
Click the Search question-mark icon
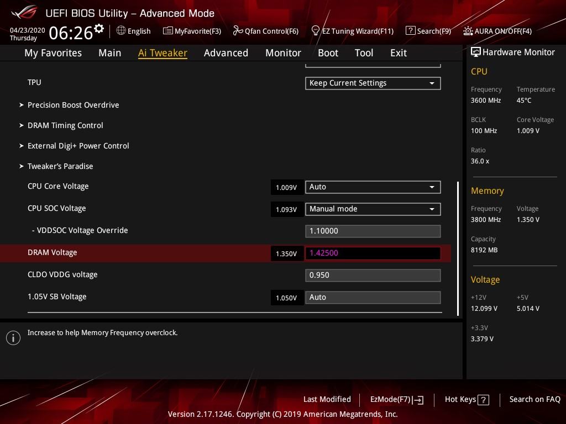coord(410,31)
